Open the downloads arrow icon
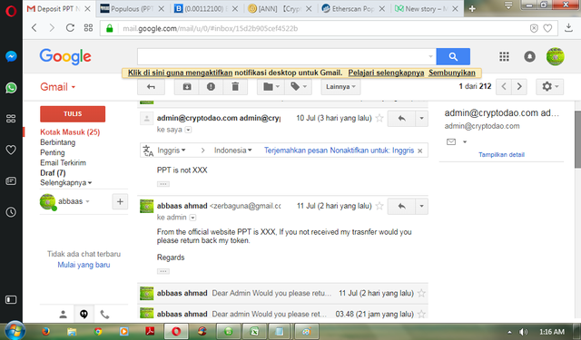Viewport: 581px width, 340px height. point(569,28)
